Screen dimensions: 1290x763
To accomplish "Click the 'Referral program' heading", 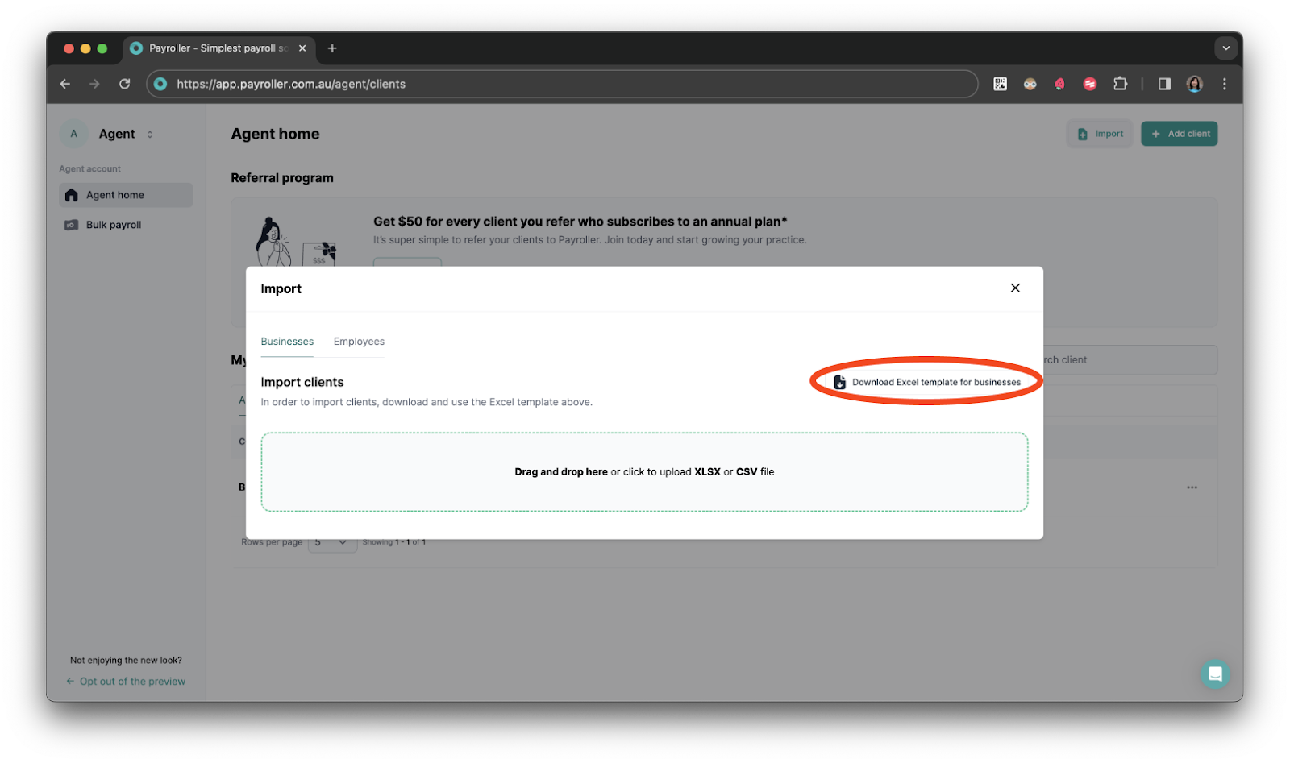I will point(282,178).
